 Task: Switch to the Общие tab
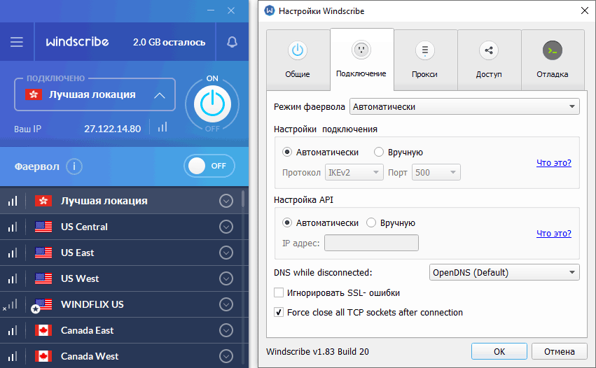pyautogui.click(x=298, y=60)
